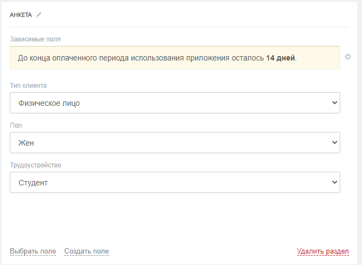362x265 pixels.
Task: Click the divider line under Анкета header
Action: coord(179,27)
